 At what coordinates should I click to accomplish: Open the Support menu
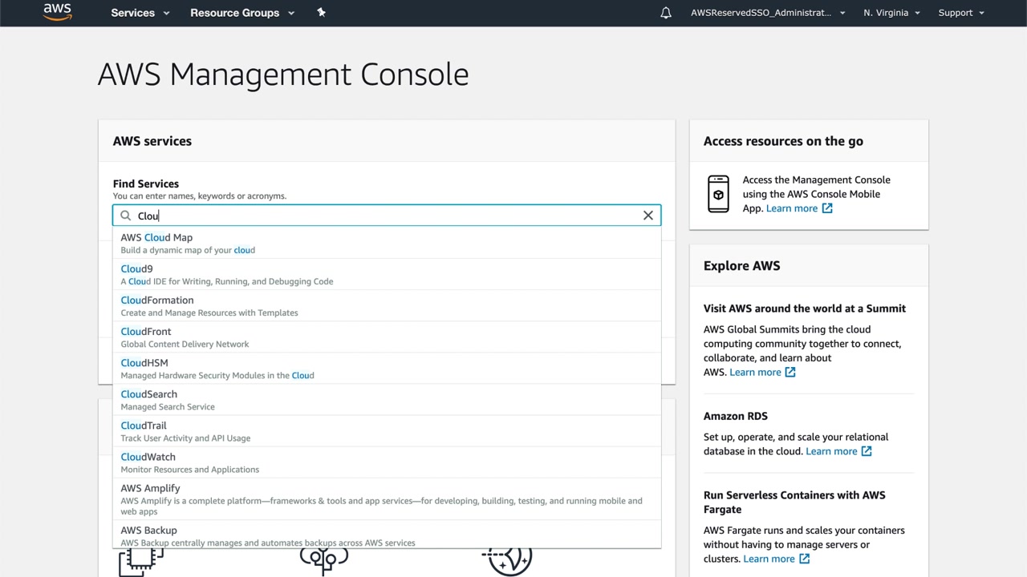point(960,13)
